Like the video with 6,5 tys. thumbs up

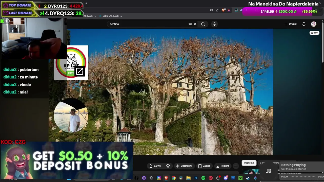[155, 166]
